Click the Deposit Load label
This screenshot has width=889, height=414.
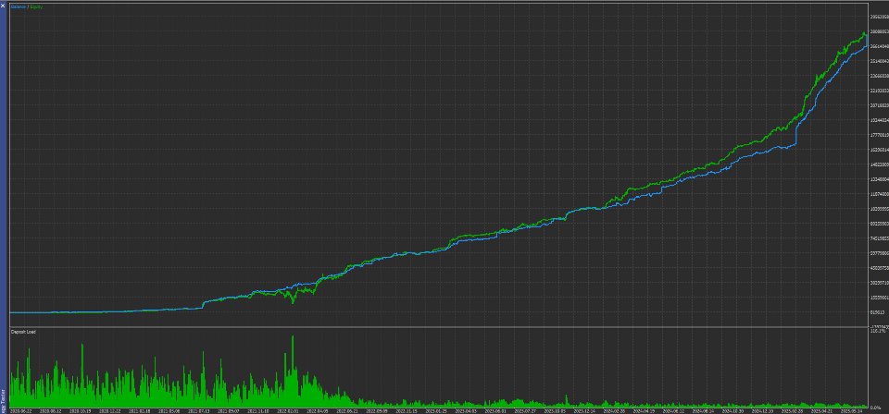coord(23,332)
